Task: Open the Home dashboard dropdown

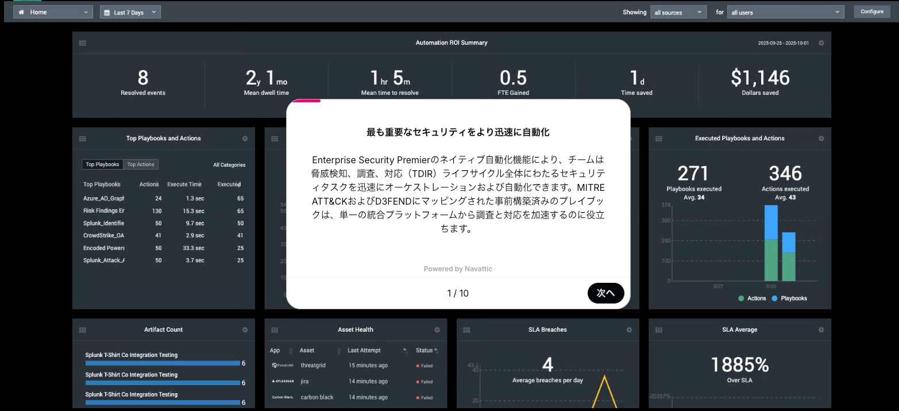Action: click(x=53, y=12)
